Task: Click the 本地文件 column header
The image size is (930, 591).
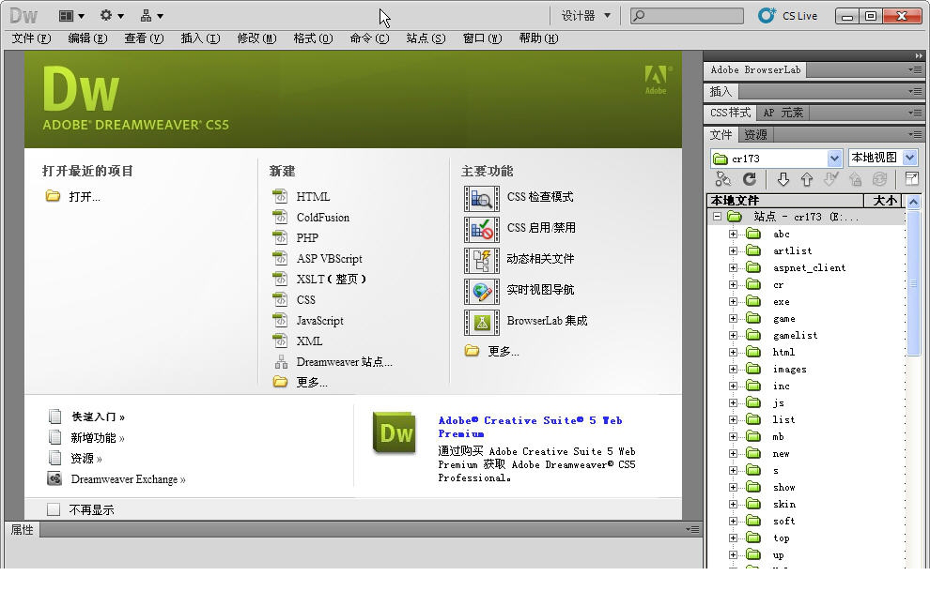Action: (784, 200)
